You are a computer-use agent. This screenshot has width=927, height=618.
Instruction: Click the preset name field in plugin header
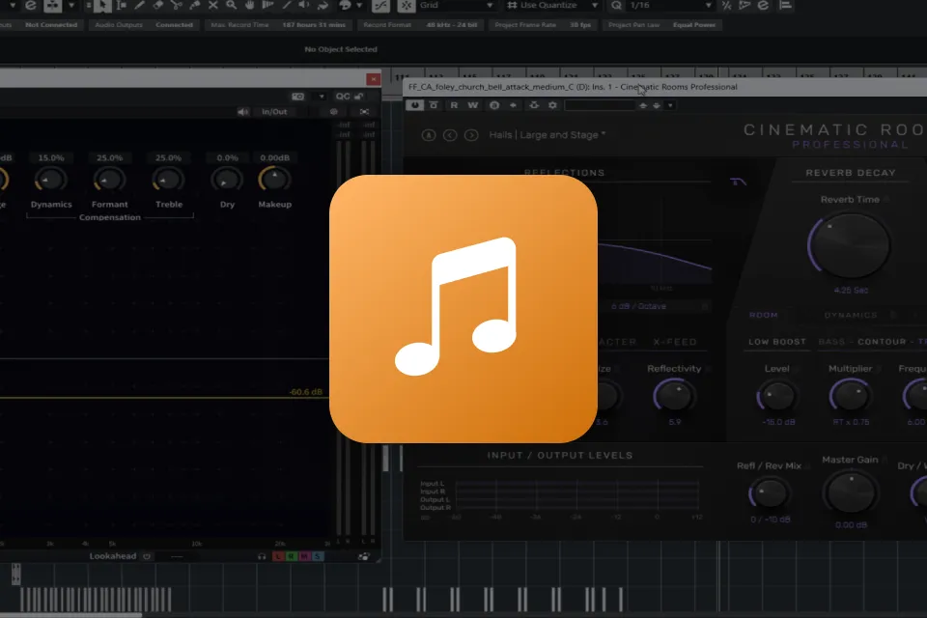(600, 105)
